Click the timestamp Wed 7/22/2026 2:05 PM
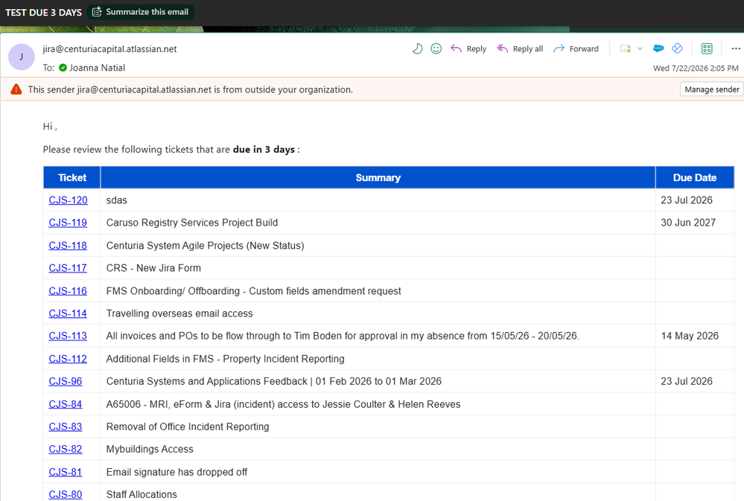 pyautogui.click(x=696, y=68)
